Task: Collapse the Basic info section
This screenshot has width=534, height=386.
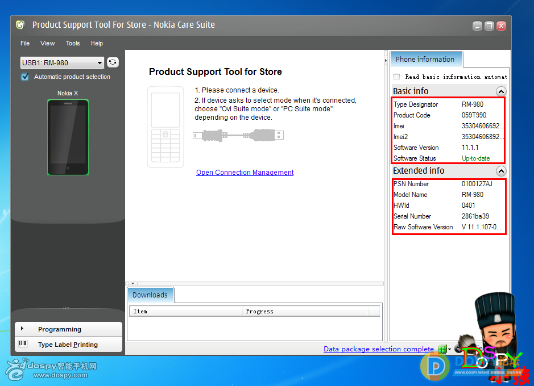Action: [x=501, y=91]
